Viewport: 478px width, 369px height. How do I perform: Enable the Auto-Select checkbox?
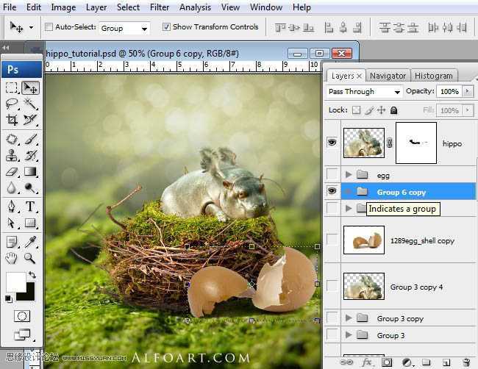pos(49,27)
